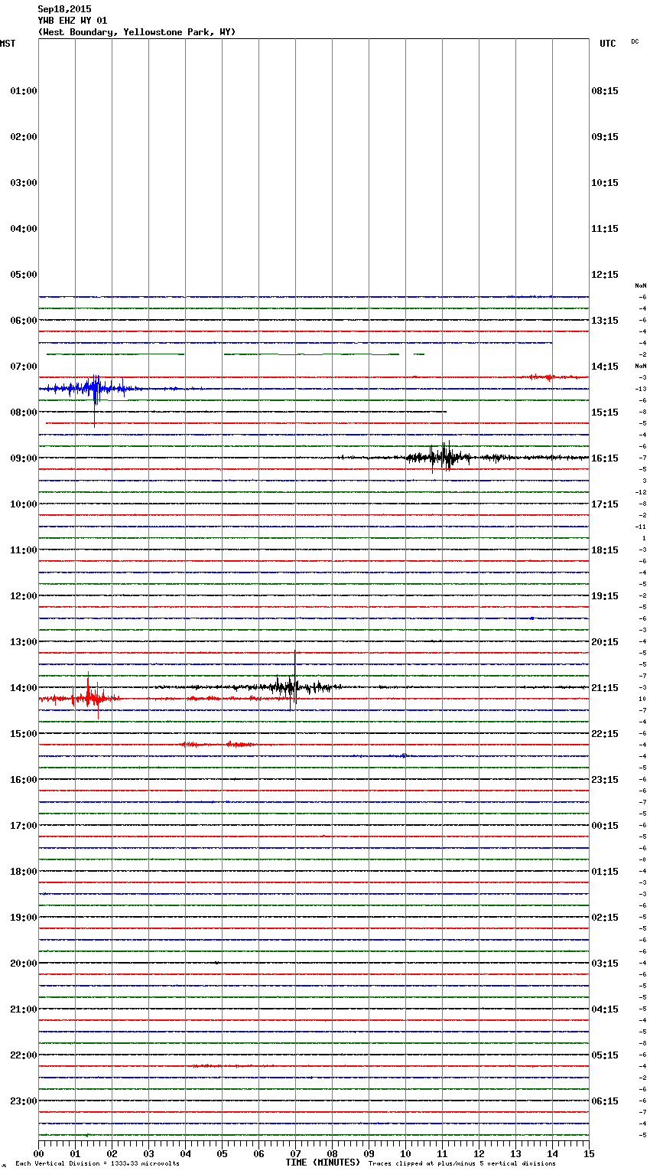650x1174 pixels.
Task: Click the DC column label
Action: pyautogui.click(x=635, y=41)
